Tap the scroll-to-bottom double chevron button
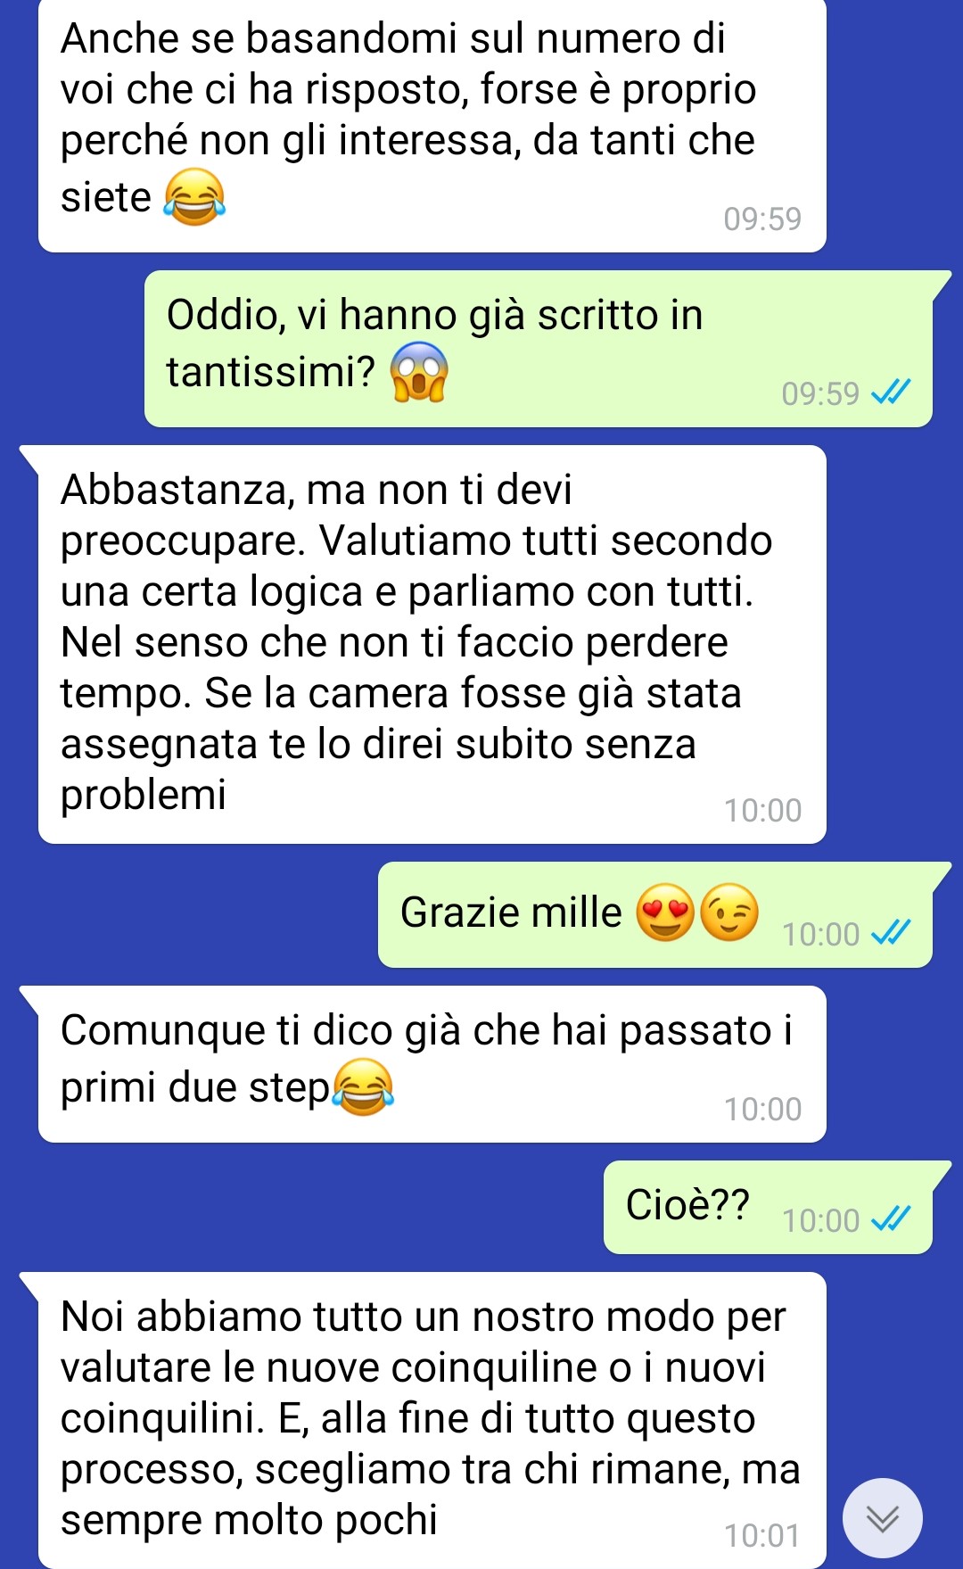Viewport: 963px width, 1569px height. click(x=882, y=1518)
